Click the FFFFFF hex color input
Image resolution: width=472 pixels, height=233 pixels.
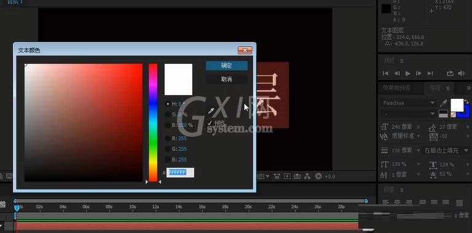coord(180,172)
